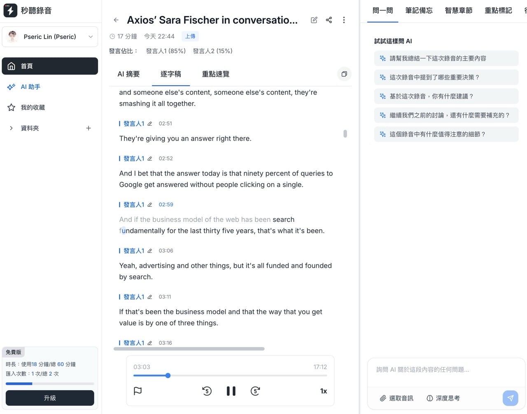Expand the 資料夾 folder tree
The height and width of the screenshot is (414, 527).
(x=11, y=128)
